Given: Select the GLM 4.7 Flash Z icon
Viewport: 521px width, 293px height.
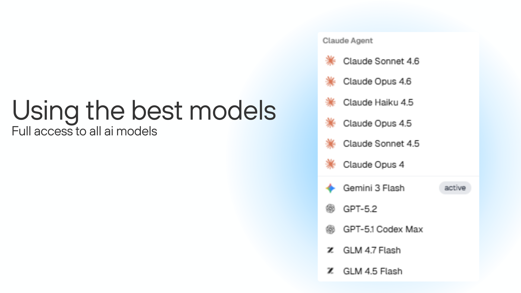Looking at the screenshot, I should pos(330,250).
